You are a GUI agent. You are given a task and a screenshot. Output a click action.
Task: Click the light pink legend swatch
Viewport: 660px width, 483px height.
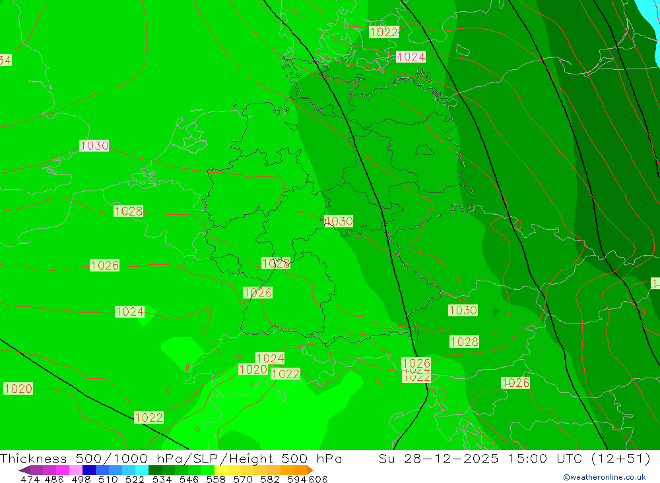76,470
